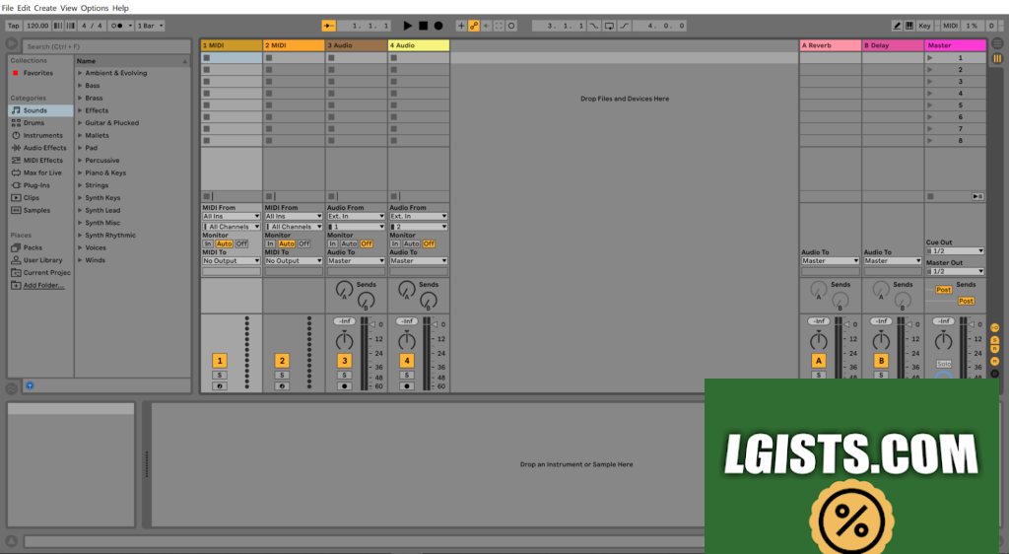
Task: Open the Max for Live category
Action: (41, 173)
